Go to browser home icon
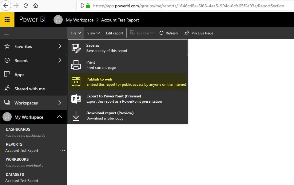Image resolution: width=294 pixels, height=185 pixels. [36, 6]
